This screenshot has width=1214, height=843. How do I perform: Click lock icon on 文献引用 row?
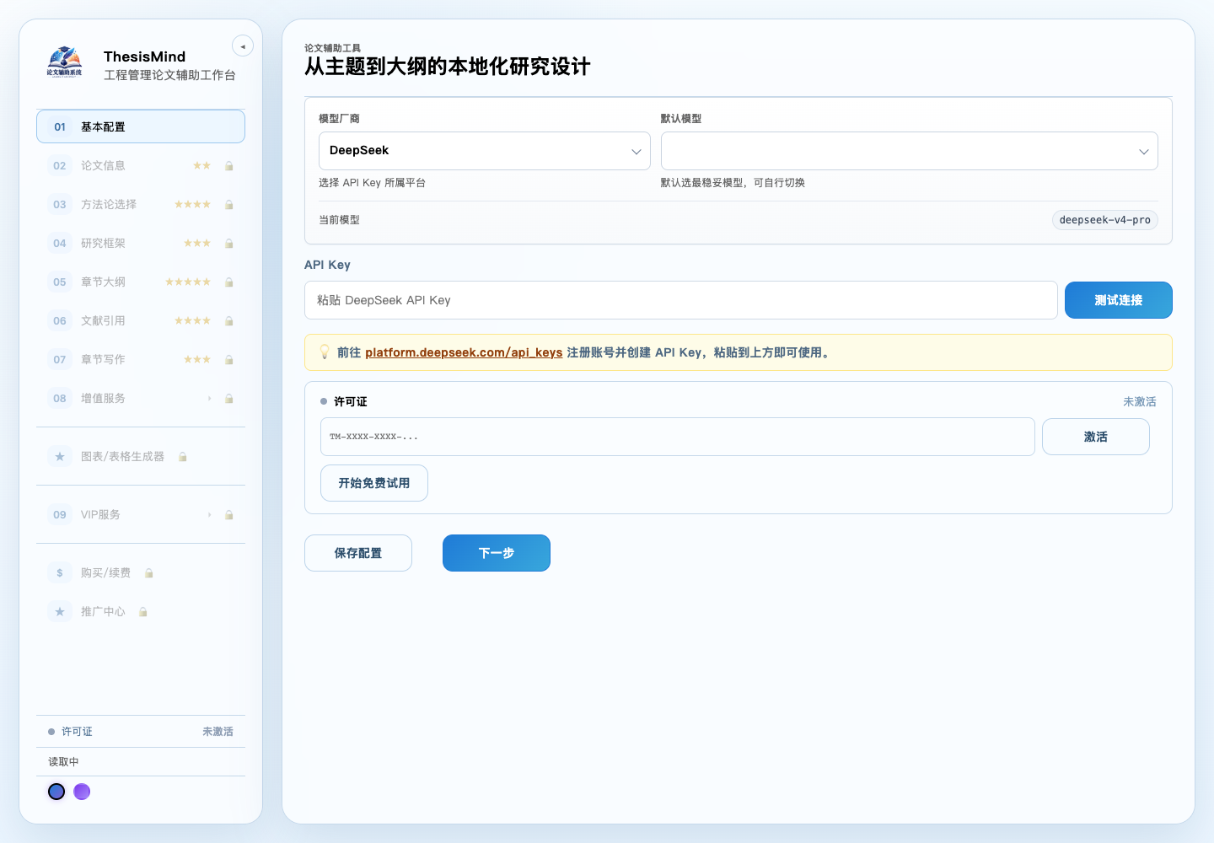coord(229,321)
